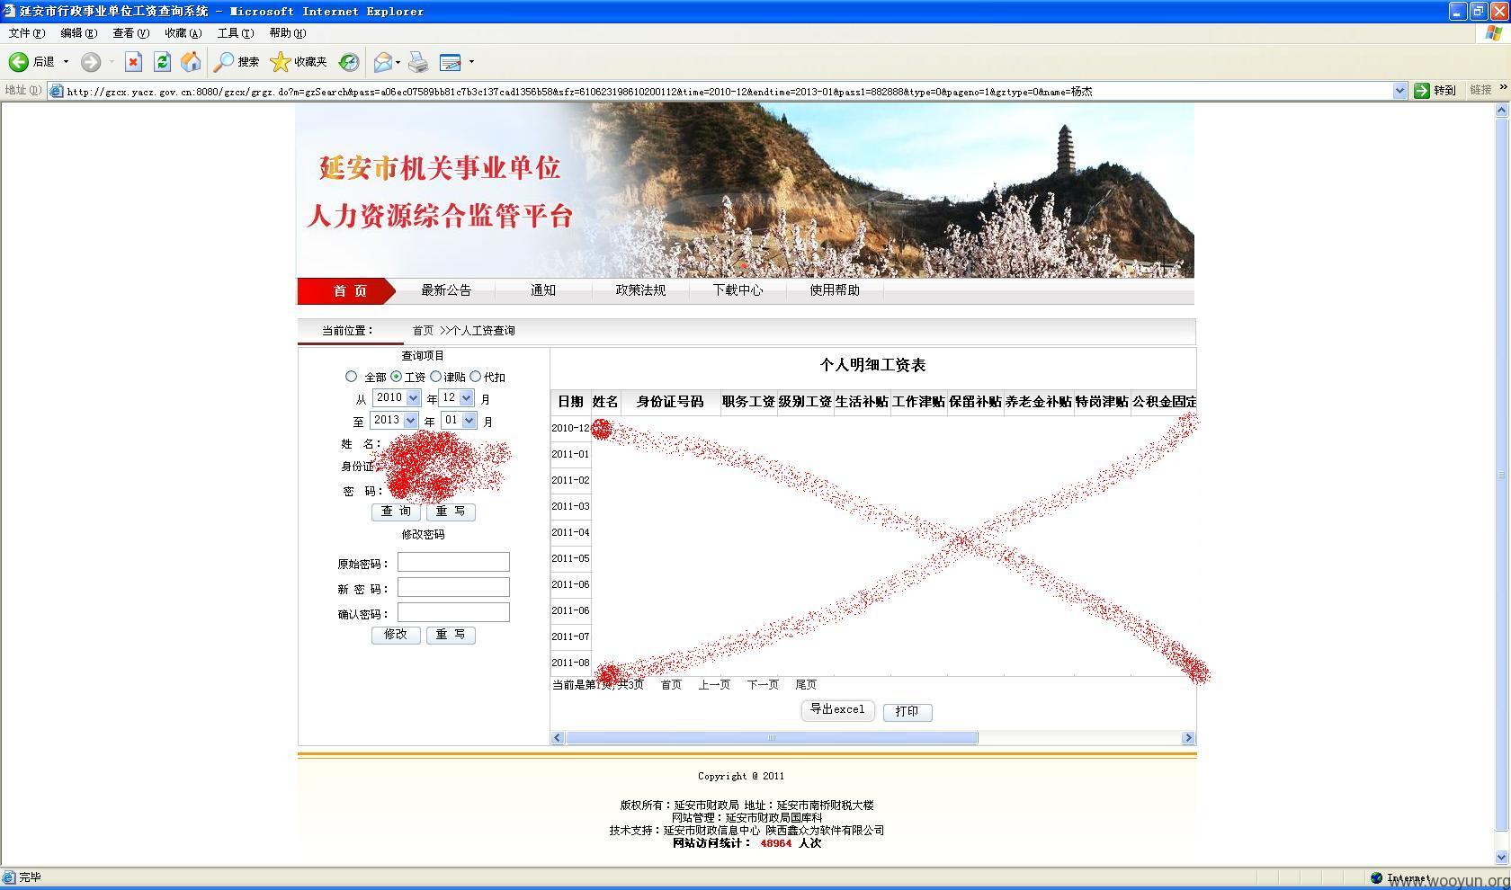This screenshot has height=890, width=1511.
Task: Click the 查询 query button
Action: tap(395, 512)
